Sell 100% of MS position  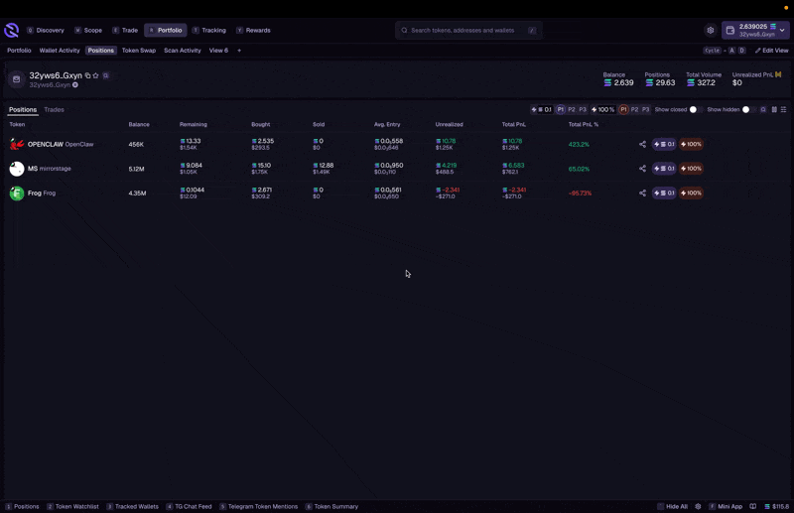click(x=691, y=169)
